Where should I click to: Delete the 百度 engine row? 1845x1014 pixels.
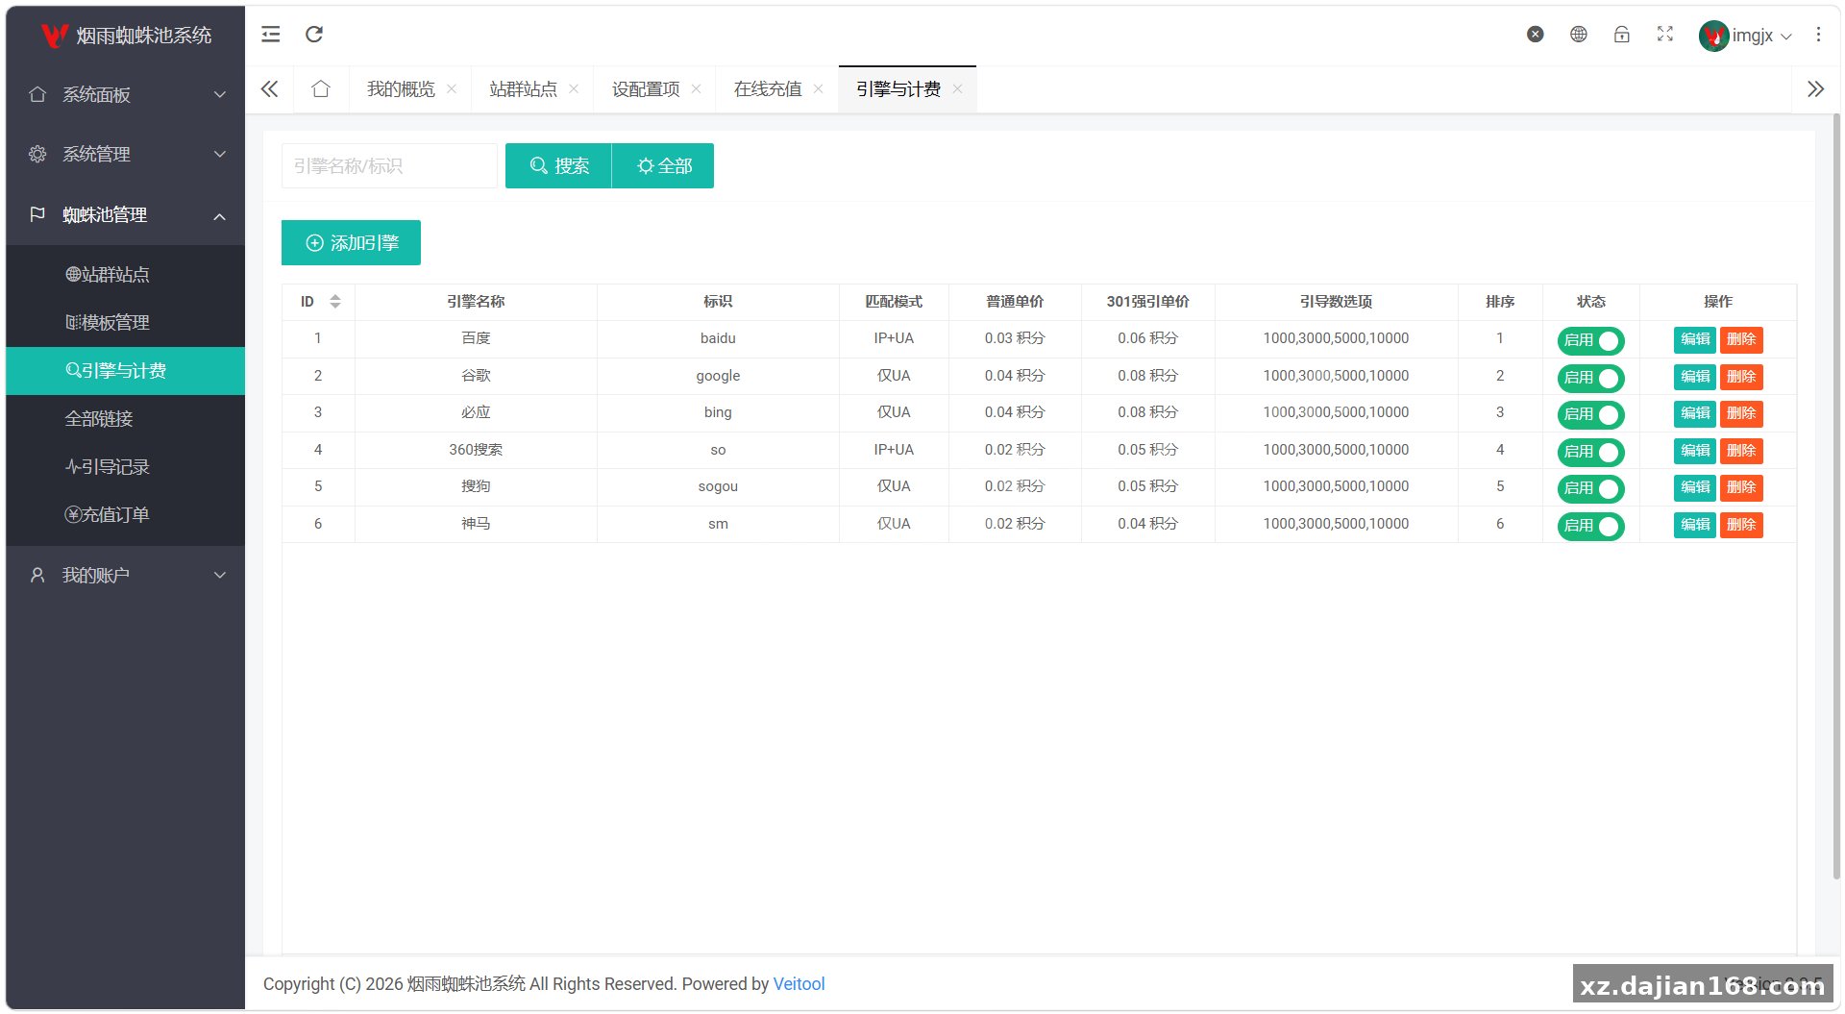[x=1741, y=339]
